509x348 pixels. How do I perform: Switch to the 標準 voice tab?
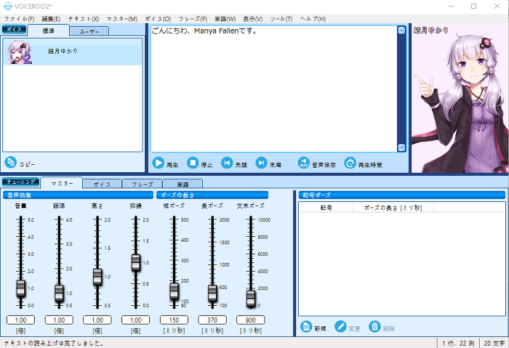pyautogui.click(x=49, y=31)
